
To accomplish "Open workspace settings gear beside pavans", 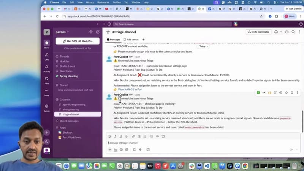I will (x=91, y=32).
